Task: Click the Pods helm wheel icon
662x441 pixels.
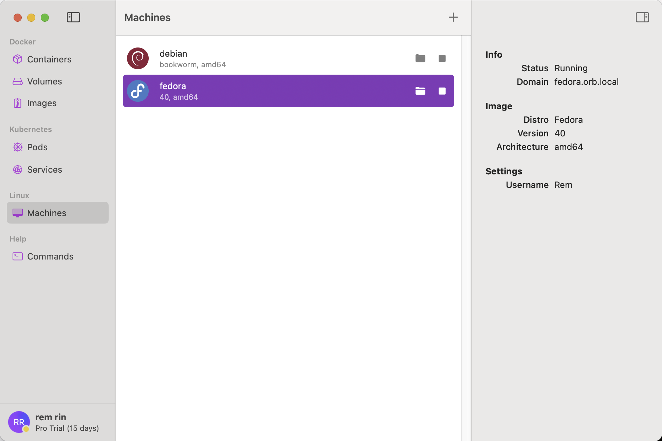Action: 18,147
